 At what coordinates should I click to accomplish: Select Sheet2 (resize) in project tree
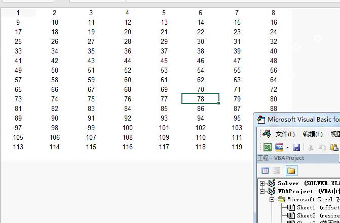click(319, 215)
